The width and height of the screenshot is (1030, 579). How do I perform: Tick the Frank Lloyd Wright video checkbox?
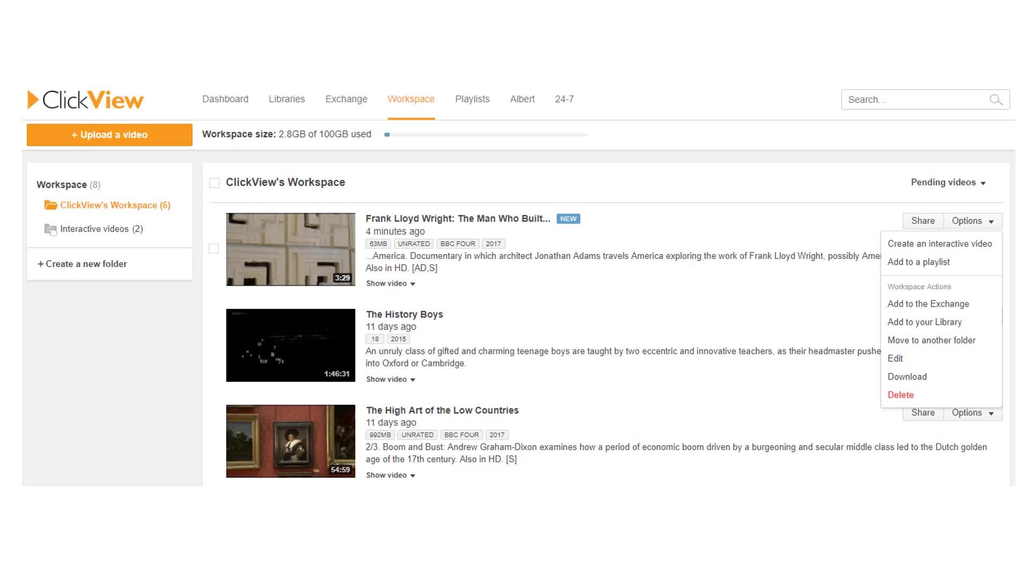[x=214, y=249]
